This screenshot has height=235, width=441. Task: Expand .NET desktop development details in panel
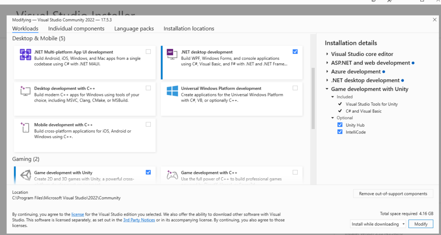coord(327,80)
